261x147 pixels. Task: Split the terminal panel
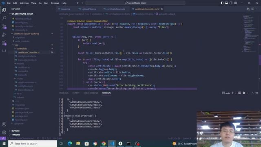239,93
